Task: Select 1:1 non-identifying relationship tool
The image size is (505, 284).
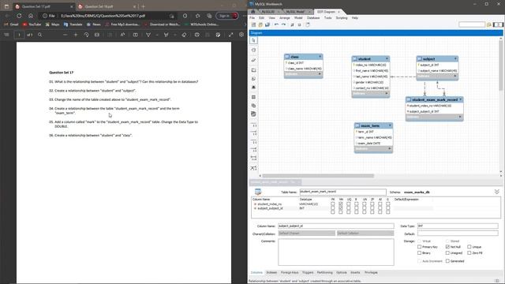Action: [254, 125]
